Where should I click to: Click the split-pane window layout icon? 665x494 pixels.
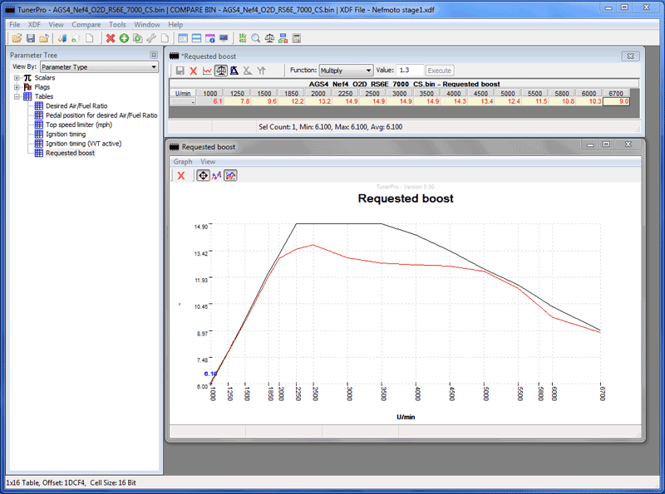pos(183,38)
